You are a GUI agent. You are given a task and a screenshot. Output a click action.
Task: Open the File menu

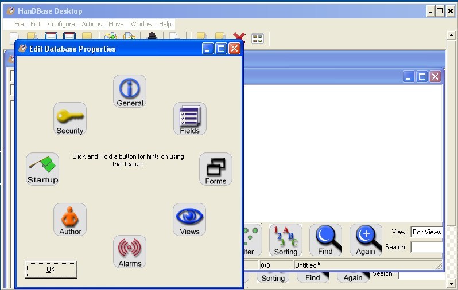click(x=19, y=24)
